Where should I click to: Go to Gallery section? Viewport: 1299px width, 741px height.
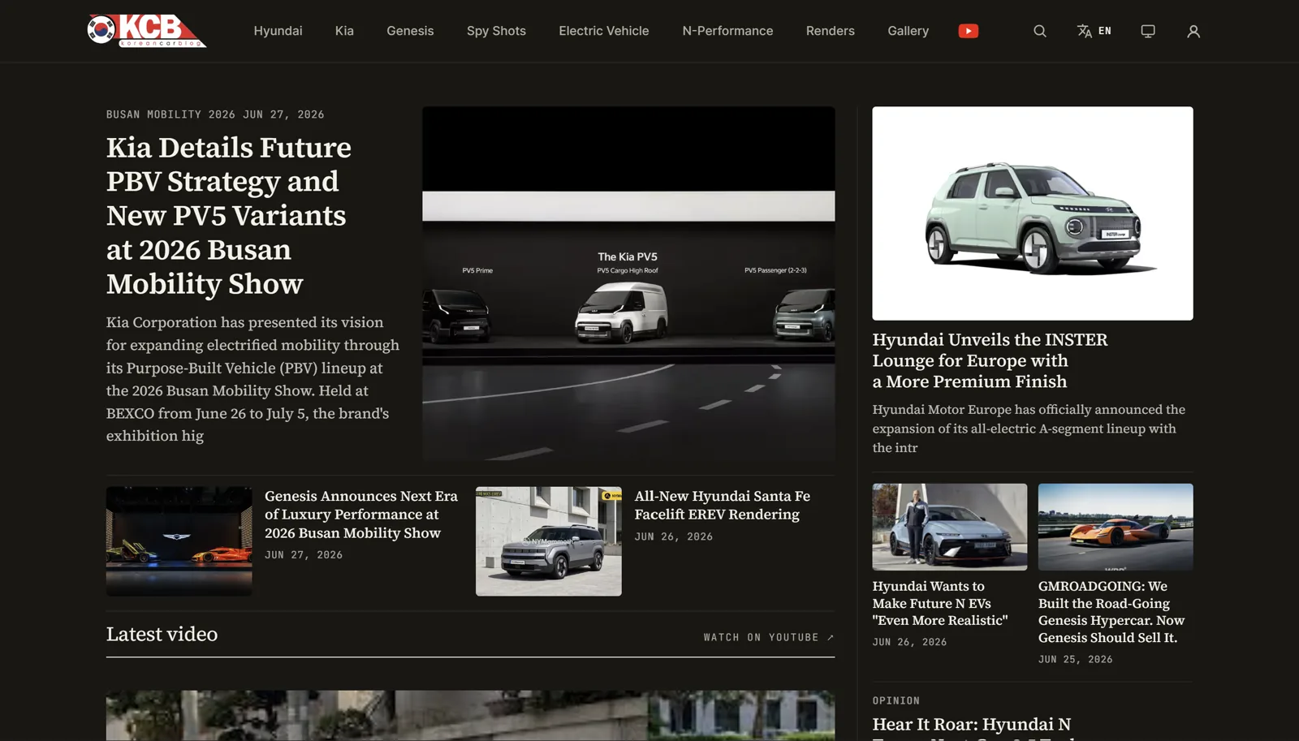pyautogui.click(x=908, y=31)
